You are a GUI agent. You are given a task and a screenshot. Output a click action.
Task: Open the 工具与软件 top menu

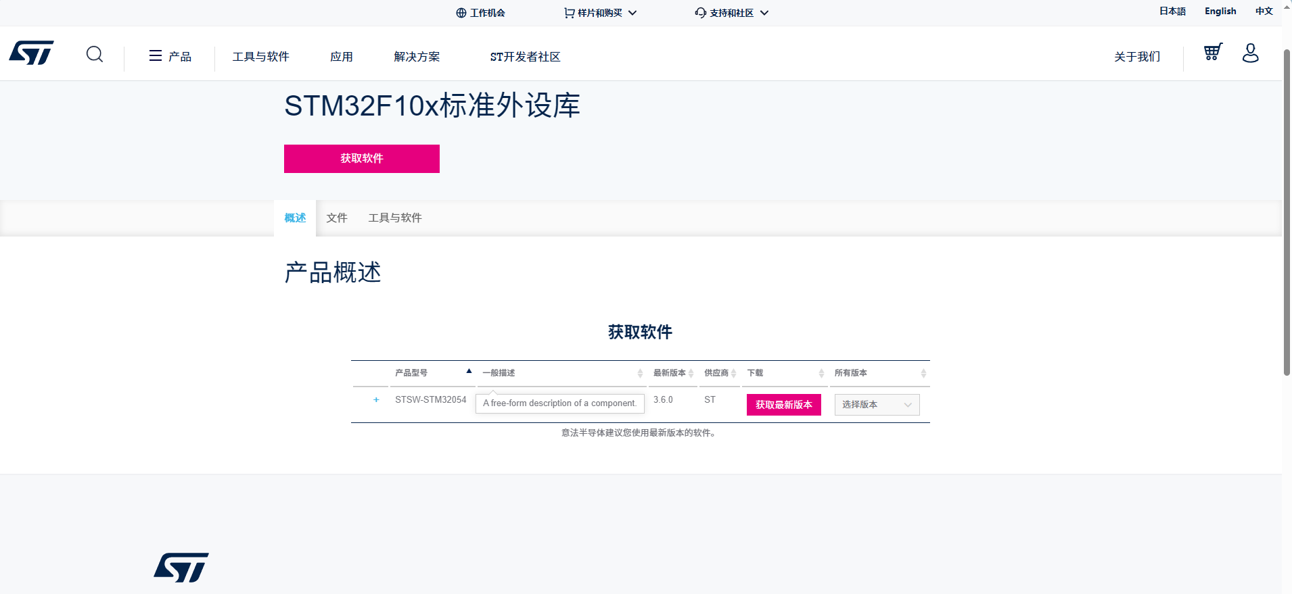point(260,57)
